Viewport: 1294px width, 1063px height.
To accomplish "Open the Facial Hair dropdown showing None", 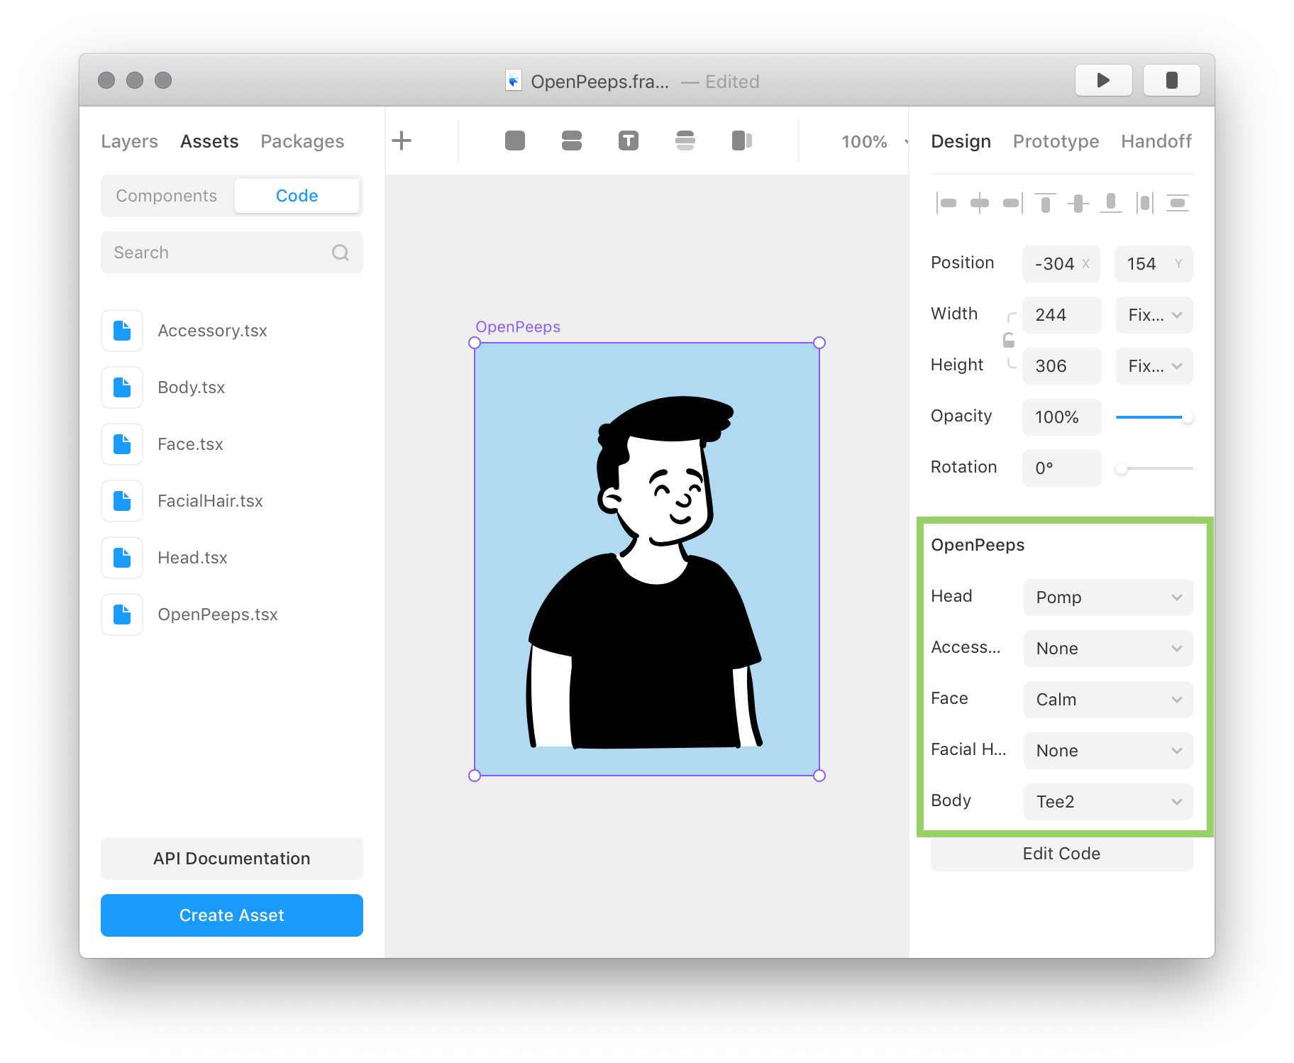I will coord(1108,751).
